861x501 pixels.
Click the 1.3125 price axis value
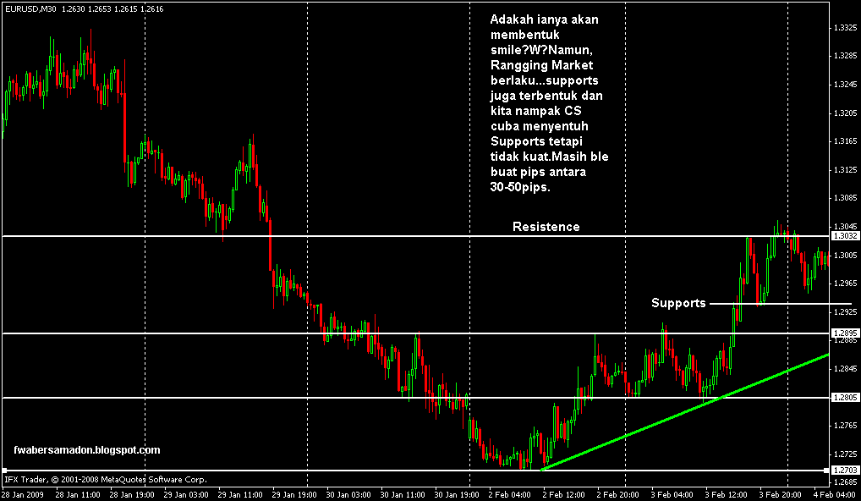(x=845, y=170)
